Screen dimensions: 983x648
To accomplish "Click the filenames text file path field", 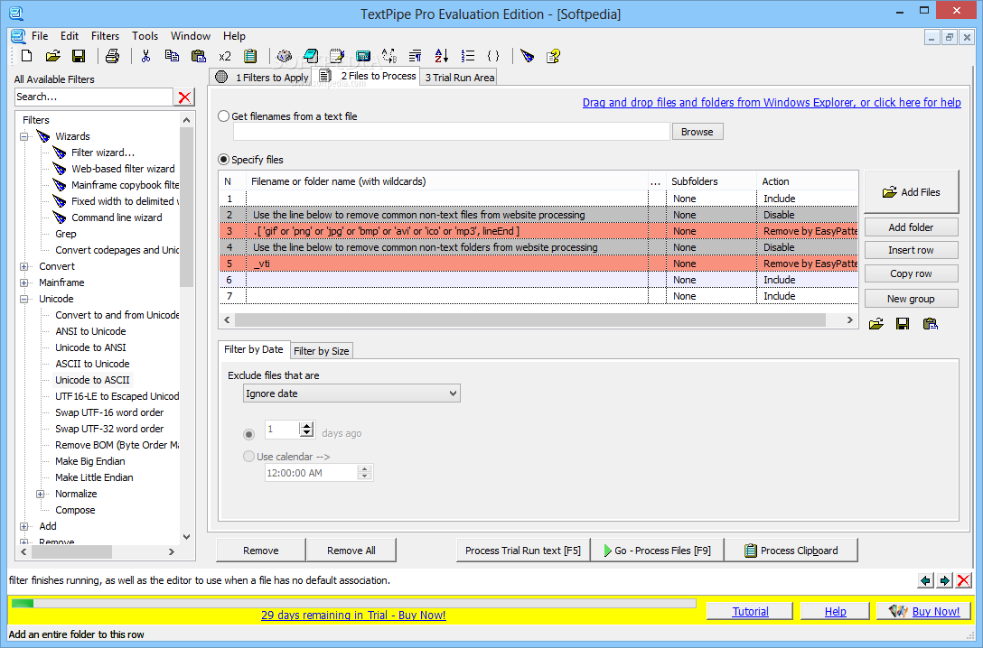I will pos(452,132).
